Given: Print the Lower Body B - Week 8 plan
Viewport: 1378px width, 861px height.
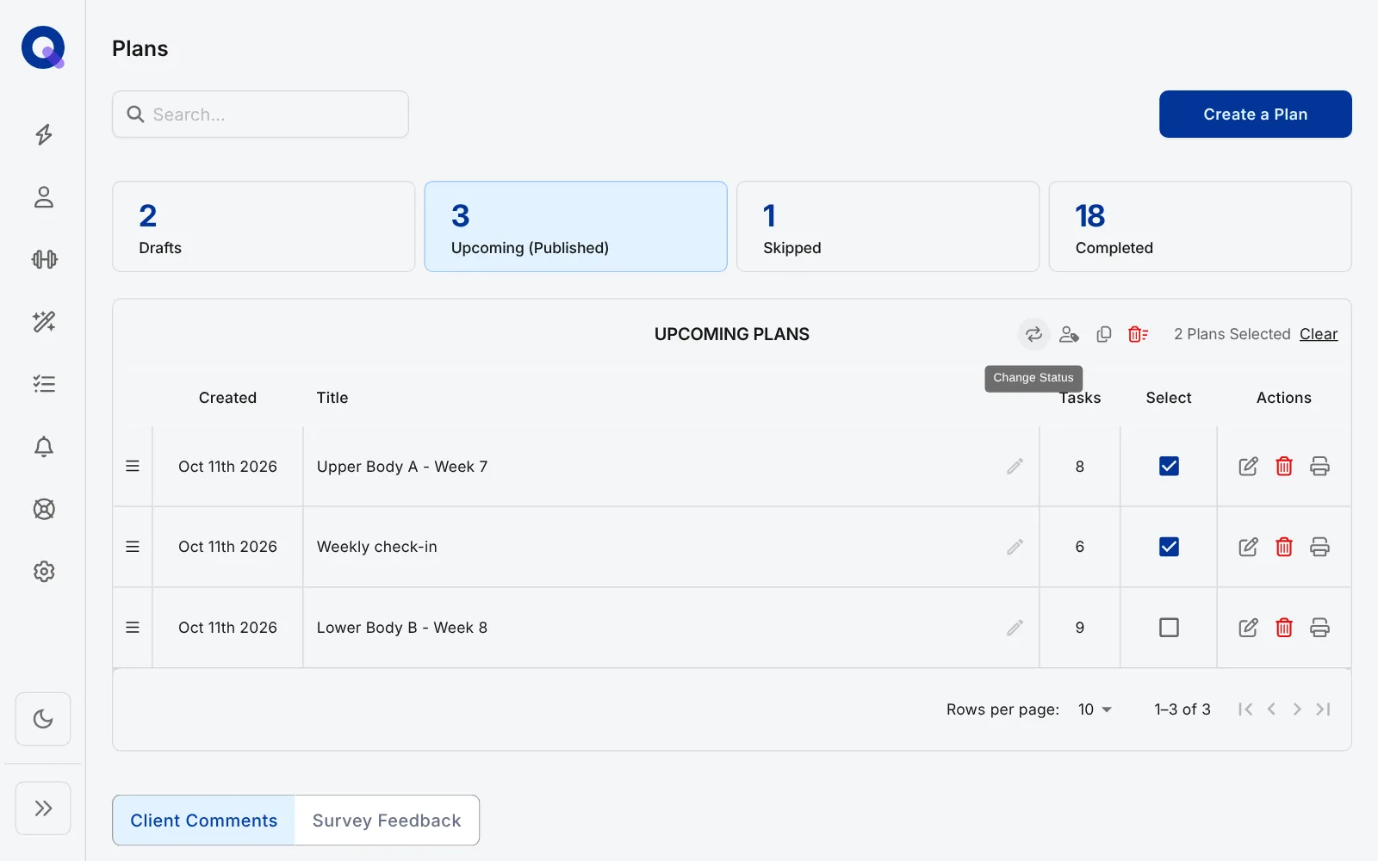Looking at the screenshot, I should click(1319, 628).
